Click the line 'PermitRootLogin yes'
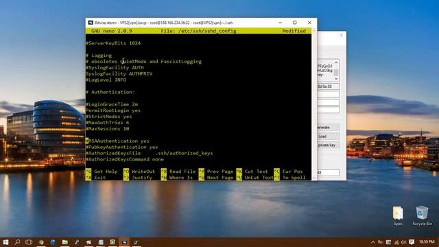 click(x=113, y=110)
